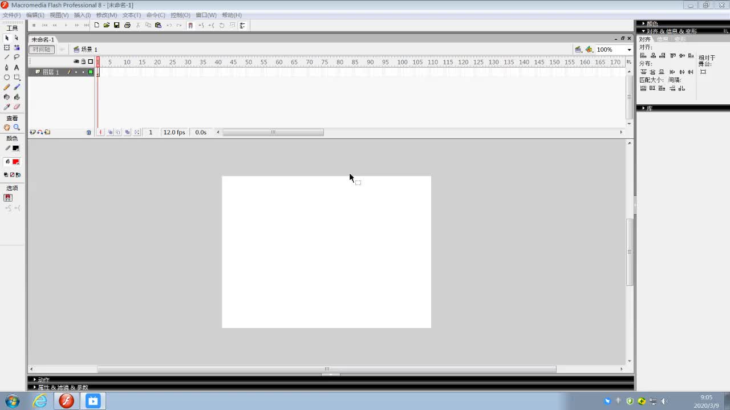Select the Pencil tool
This screenshot has width=730, height=410.
coord(7,87)
